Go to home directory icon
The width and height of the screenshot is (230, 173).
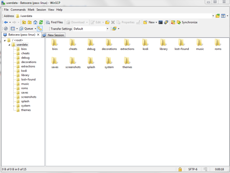pos(35,22)
